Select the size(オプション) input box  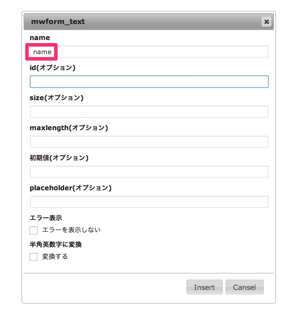(x=149, y=112)
